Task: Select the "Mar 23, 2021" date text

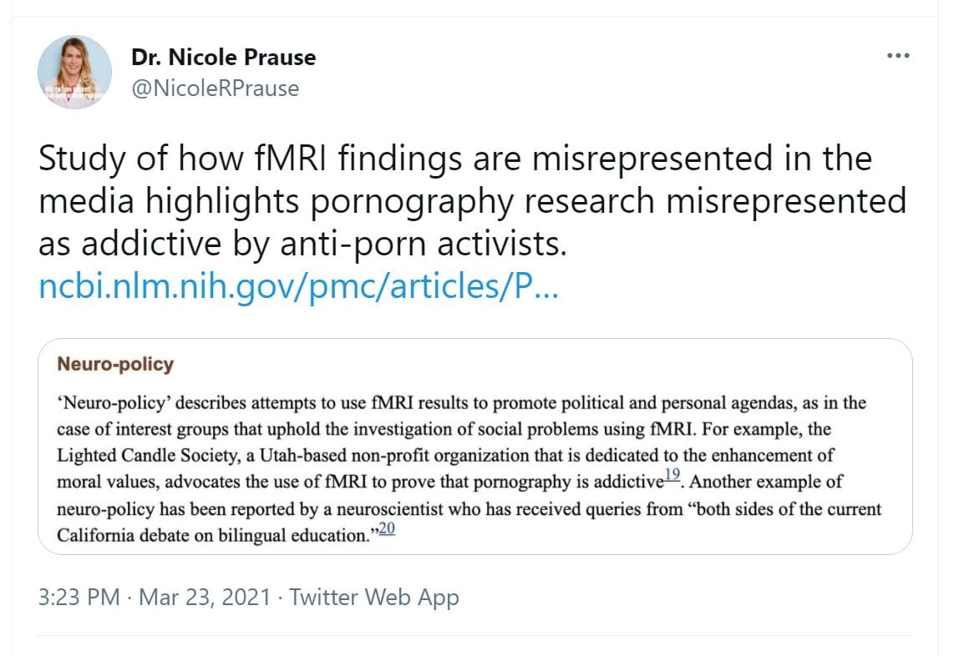Action: [x=205, y=598]
